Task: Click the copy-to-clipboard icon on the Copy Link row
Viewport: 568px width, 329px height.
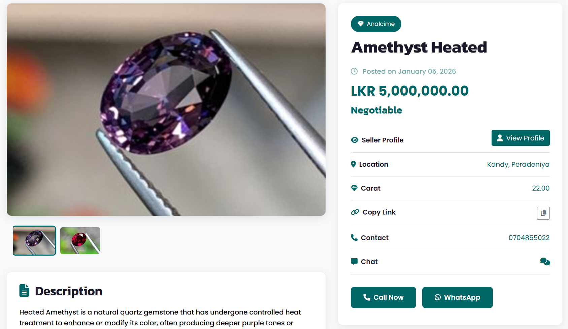Action: point(543,213)
